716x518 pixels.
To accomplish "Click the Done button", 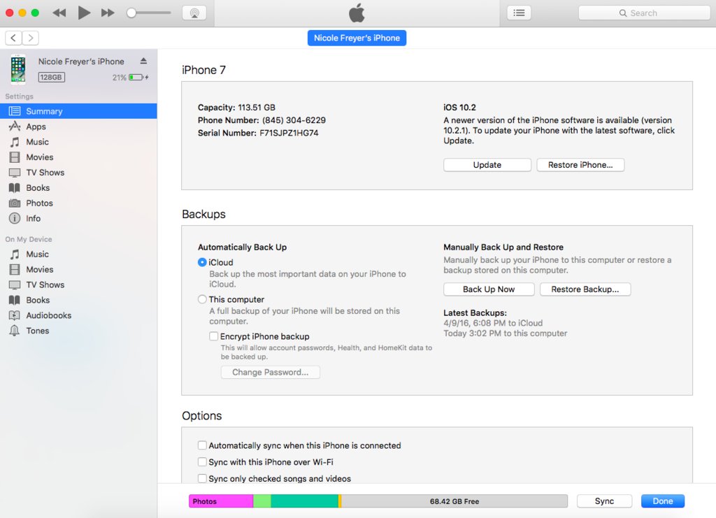I will coord(663,501).
